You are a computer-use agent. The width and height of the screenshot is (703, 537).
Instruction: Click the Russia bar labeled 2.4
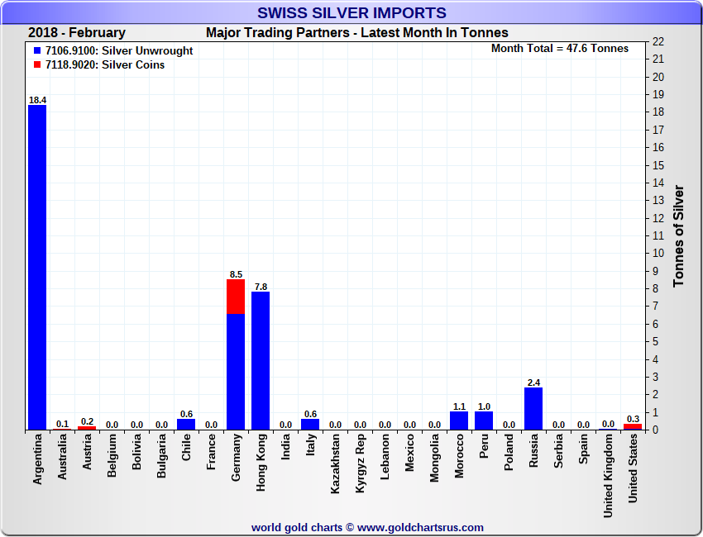click(x=533, y=408)
